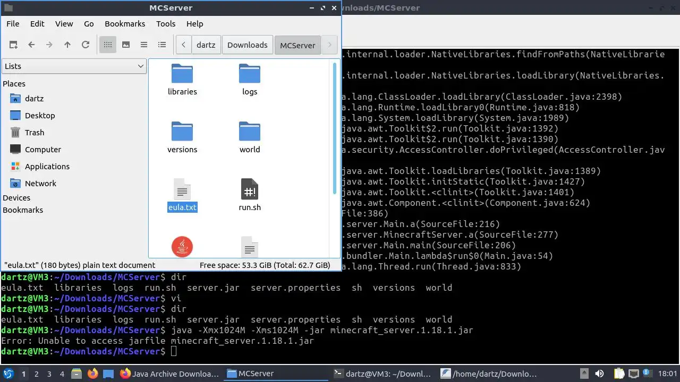
Task: Switch to dartz@VM3 terminal taskbar entry
Action: point(382,374)
